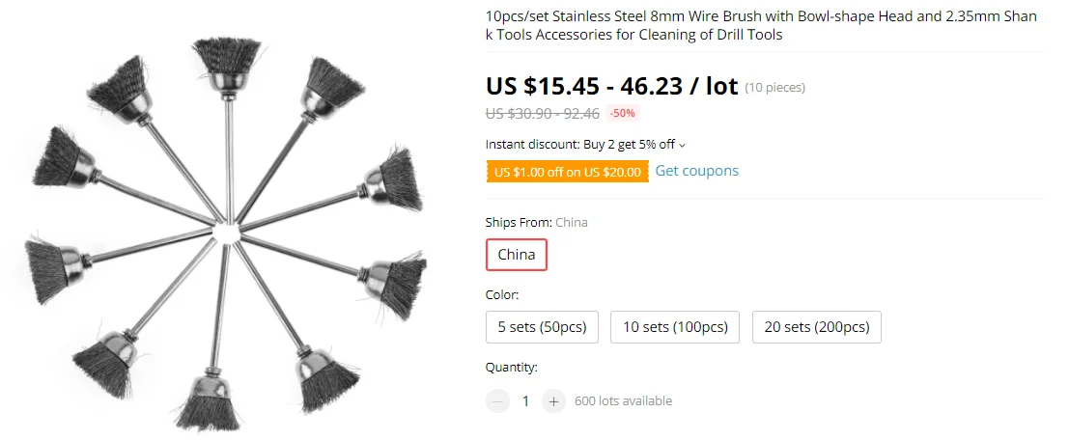Click the 600 lots available text

click(x=623, y=401)
